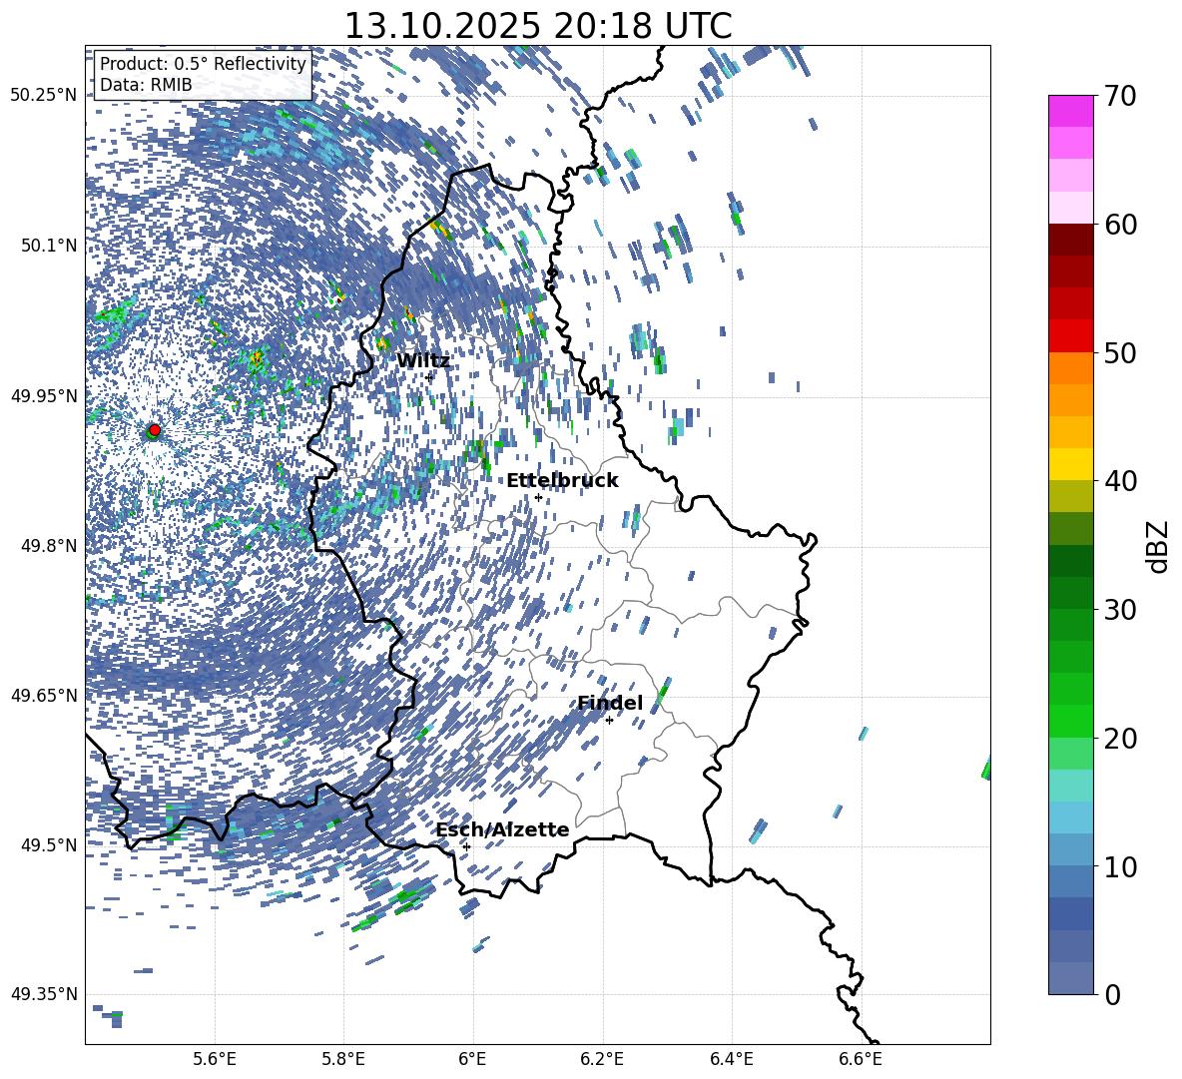
Task: Click the 5.6°E longitude label
Action: coord(215,1060)
